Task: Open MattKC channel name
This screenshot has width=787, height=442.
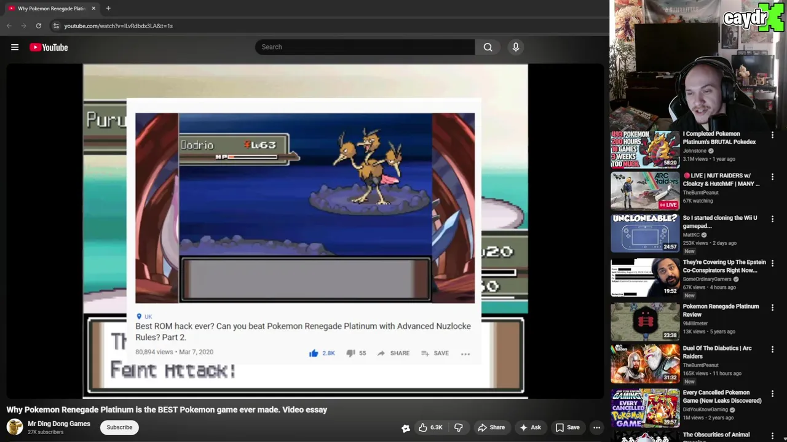Action: click(x=692, y=235)
